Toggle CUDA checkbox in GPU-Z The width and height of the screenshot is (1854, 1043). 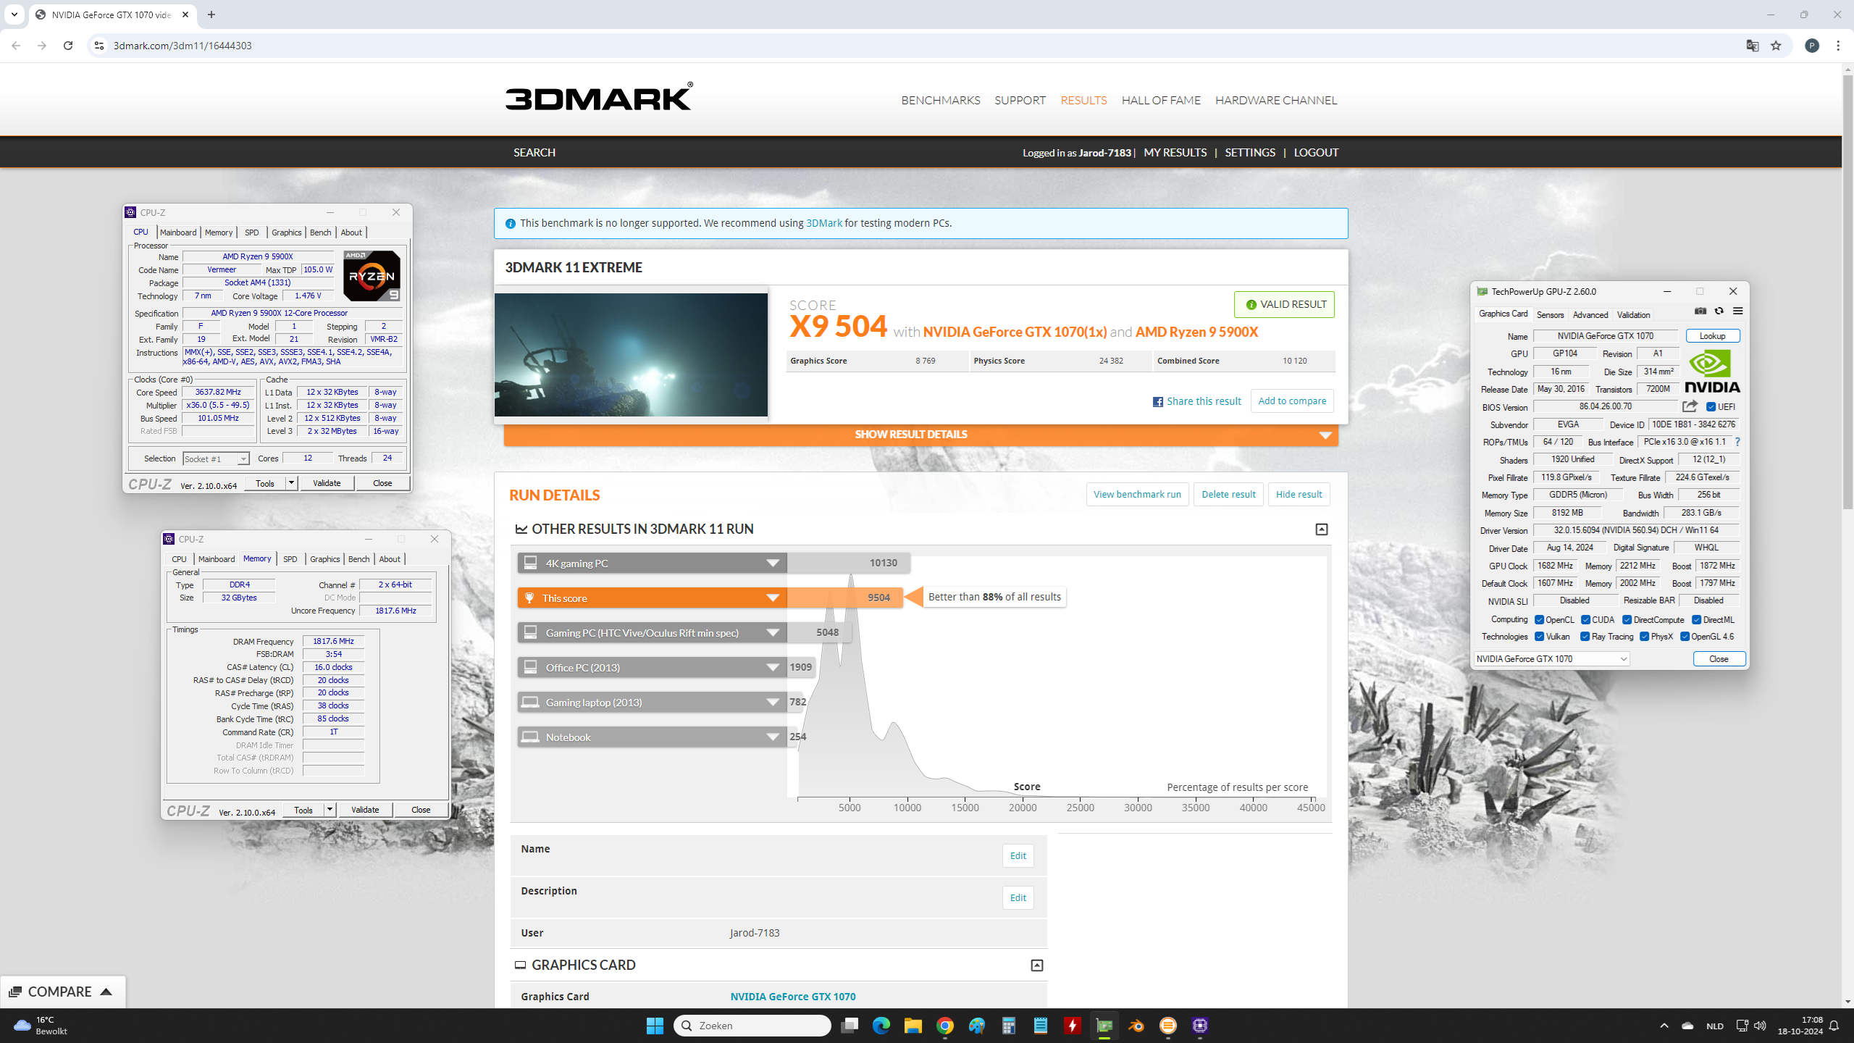(1586, 620)
